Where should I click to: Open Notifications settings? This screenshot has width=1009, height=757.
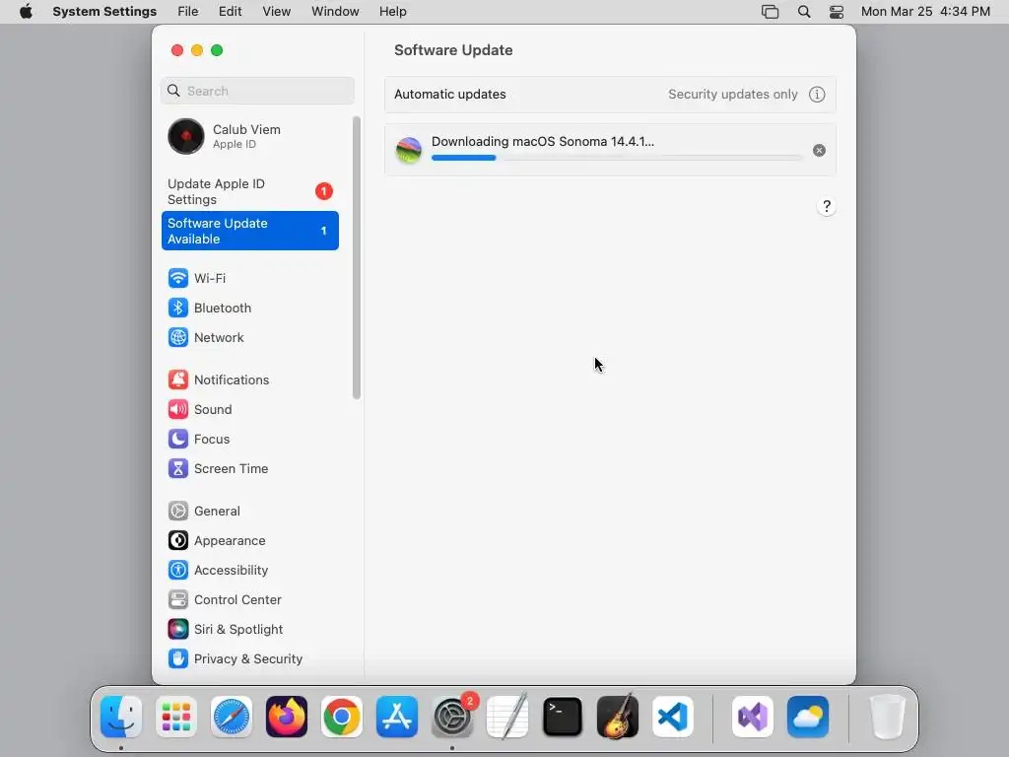coord(249,379)
